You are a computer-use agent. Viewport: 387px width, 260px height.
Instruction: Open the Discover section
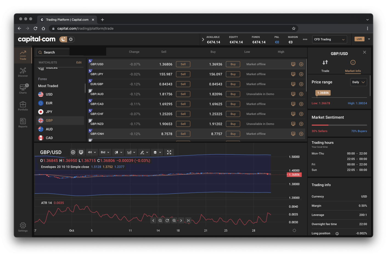point(23,72)
